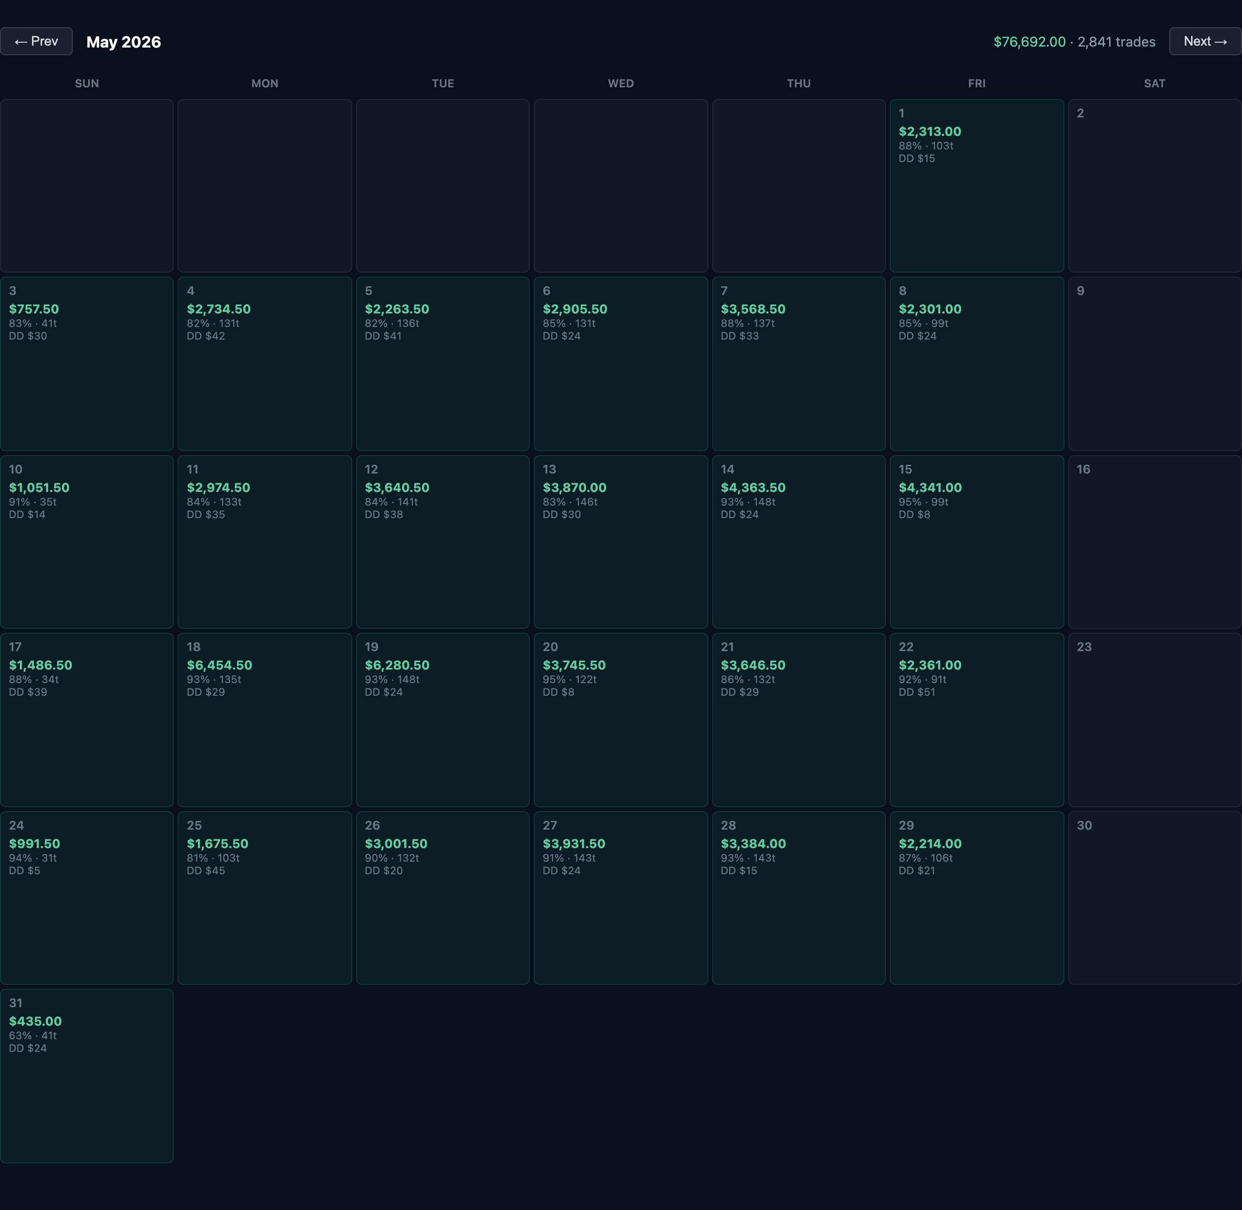The width and height of the screenshot is (1242, 1210).
Task: Click "DD $41" drawdown on May 5
Action: (383, 336)
